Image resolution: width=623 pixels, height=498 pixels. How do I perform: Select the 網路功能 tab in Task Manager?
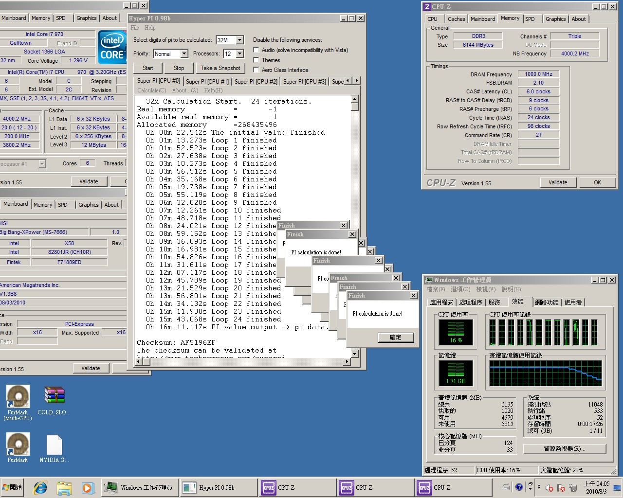point(547,302)
